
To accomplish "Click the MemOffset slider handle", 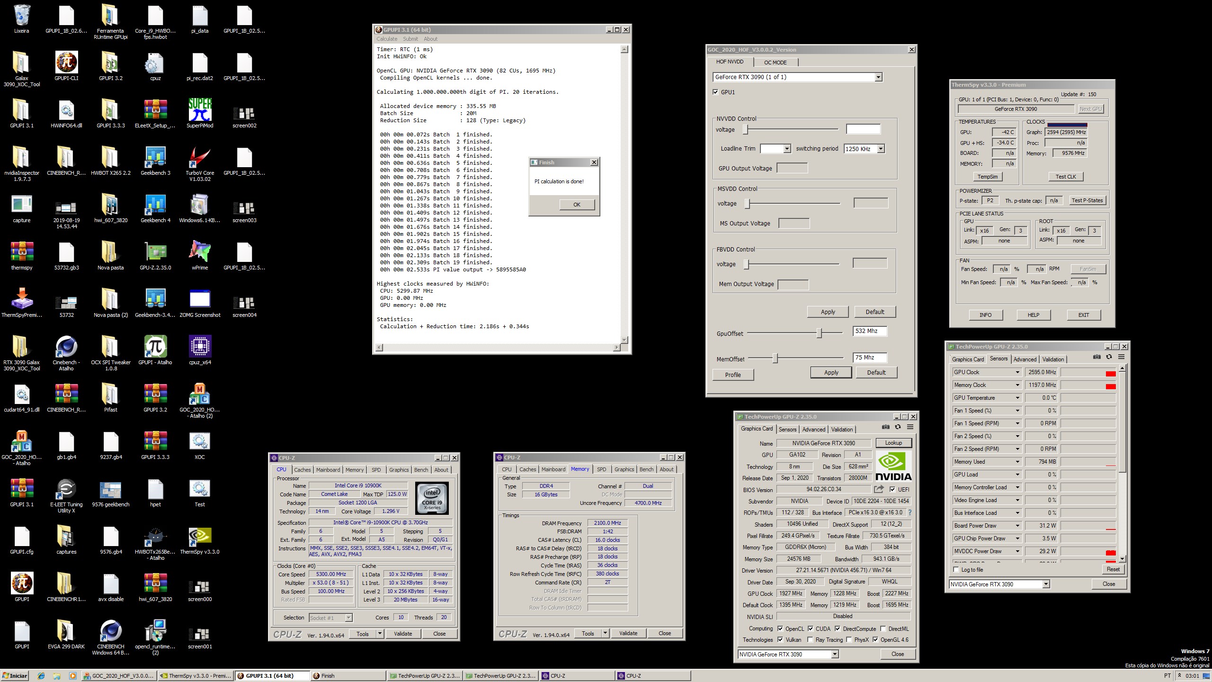I will tap(775, 359).
